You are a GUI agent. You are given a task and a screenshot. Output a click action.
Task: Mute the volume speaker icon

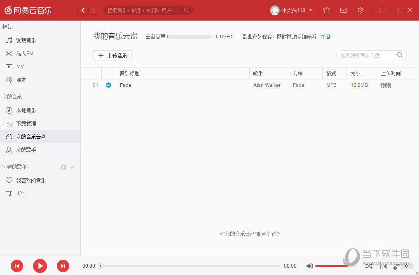click(310, 266)
